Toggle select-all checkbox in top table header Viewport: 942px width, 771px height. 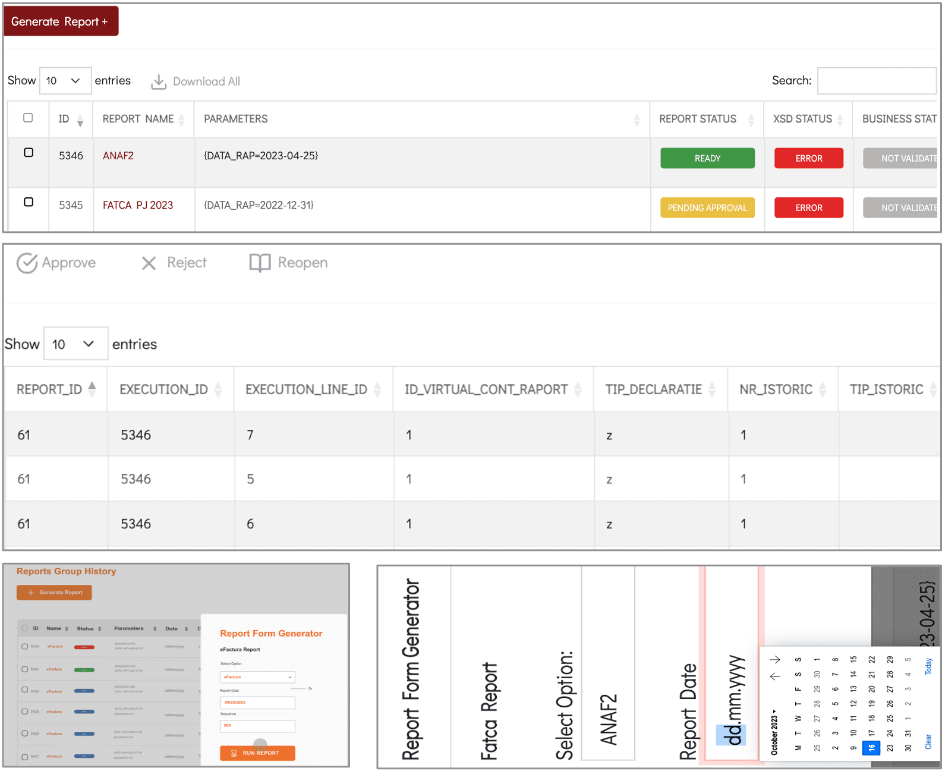(x=28, y=118)
